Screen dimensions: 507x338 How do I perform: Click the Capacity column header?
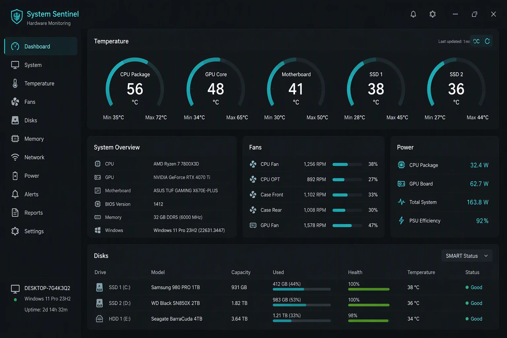coord(241,272)
